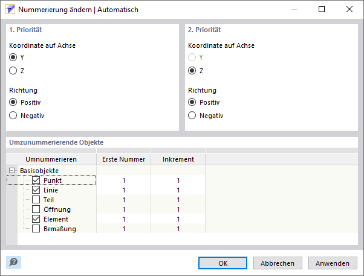Choose Negativ direction for 2. Priorität
The height and width of the screenshot is (276, 364).
192,116
